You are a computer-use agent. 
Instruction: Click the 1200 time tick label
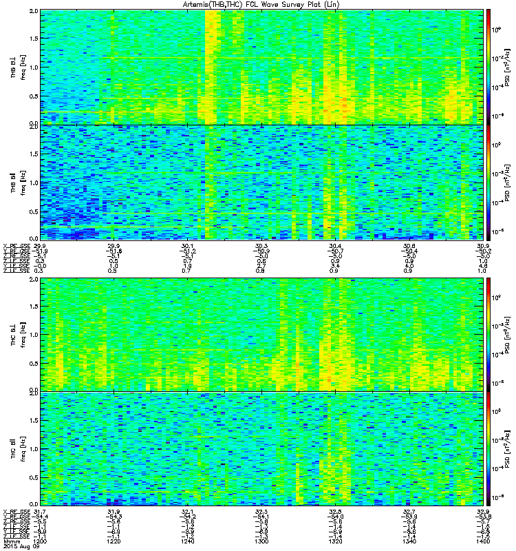point(40,541)
